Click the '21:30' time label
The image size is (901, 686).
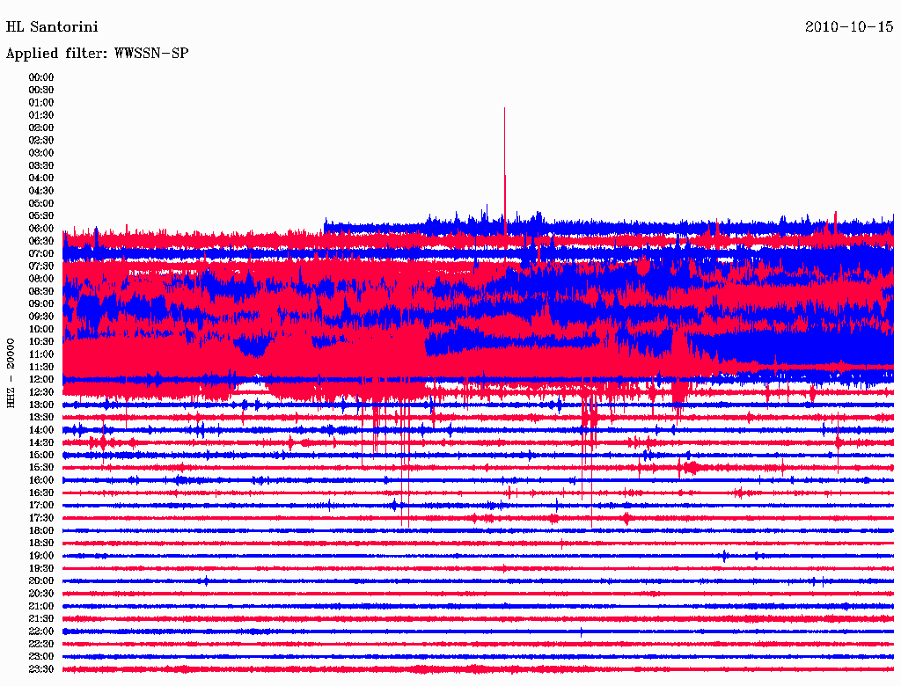(x=41, y=619)
